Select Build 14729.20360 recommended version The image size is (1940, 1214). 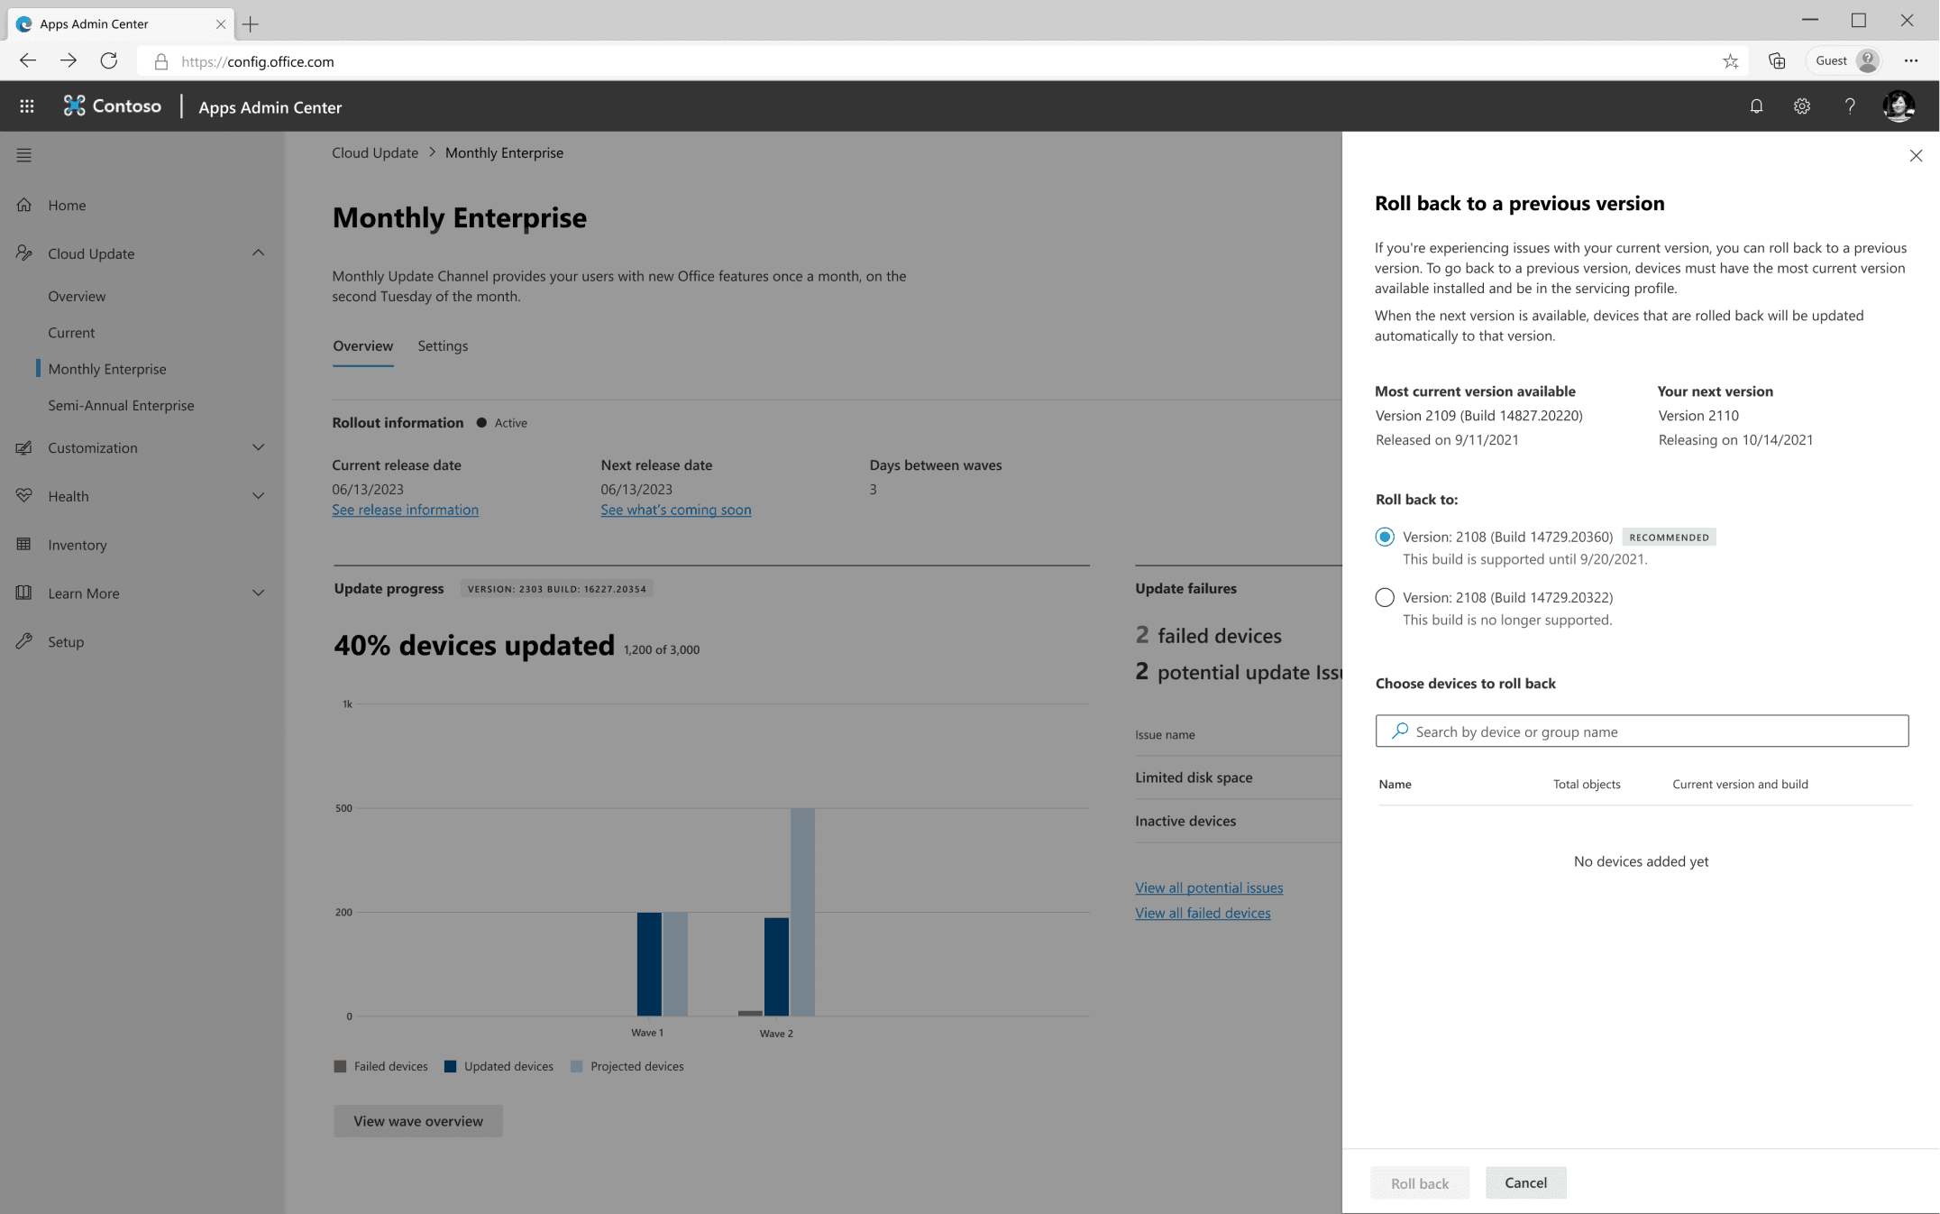[1385, 537]
